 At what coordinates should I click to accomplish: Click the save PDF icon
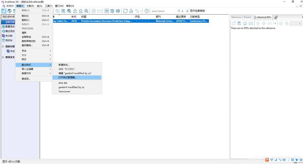coord(239,24)
